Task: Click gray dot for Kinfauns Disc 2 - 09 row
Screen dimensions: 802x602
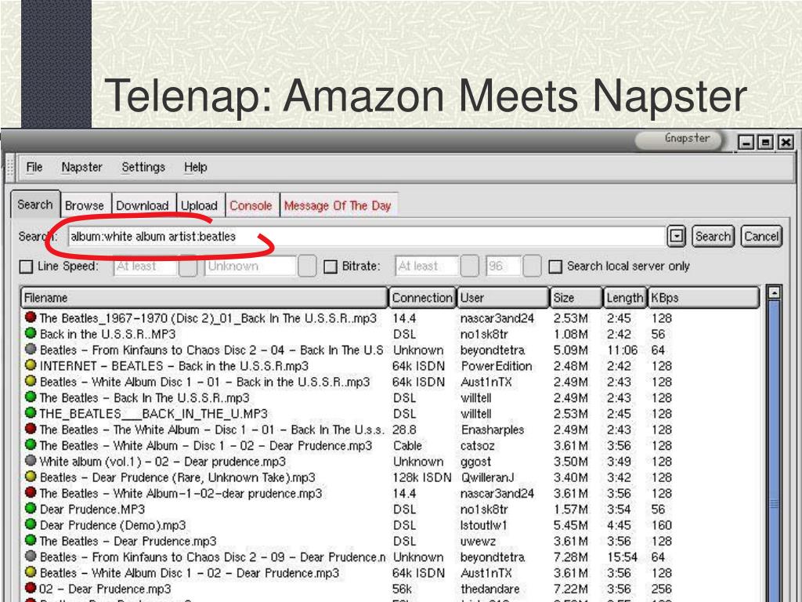Action: (31, 556)
